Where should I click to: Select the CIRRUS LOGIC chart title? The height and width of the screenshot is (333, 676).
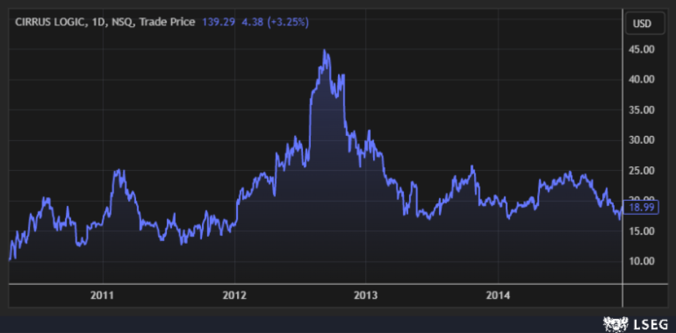(x=105, y=23)
